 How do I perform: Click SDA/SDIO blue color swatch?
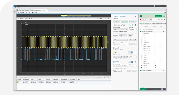click(x=114, y=62)
